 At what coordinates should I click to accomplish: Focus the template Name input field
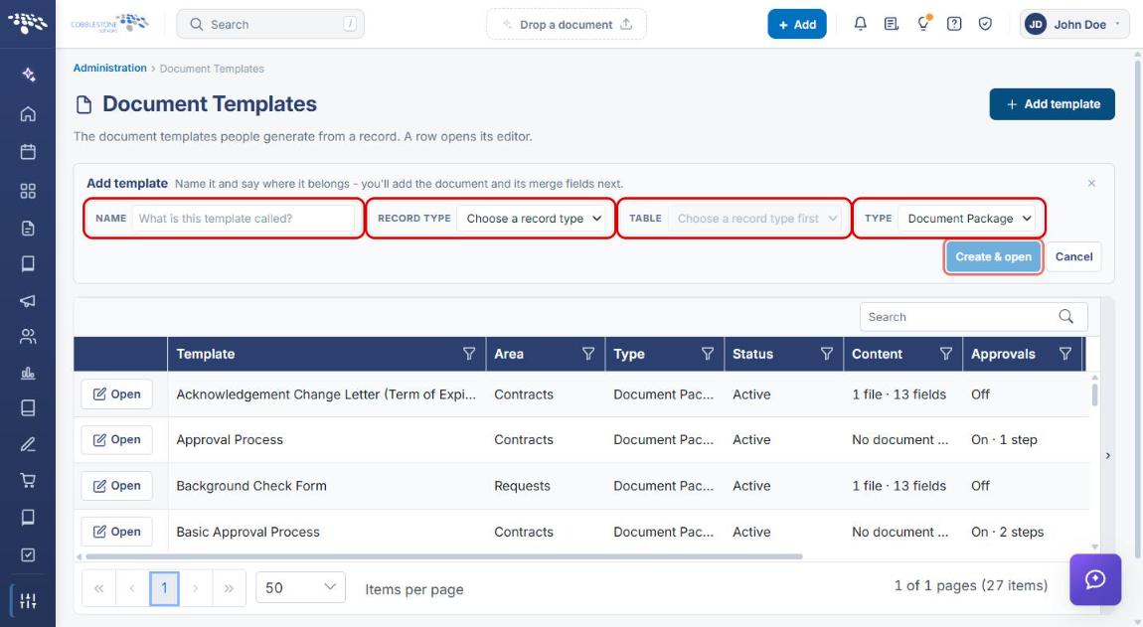pyautogui.click(x=243, y=218)
